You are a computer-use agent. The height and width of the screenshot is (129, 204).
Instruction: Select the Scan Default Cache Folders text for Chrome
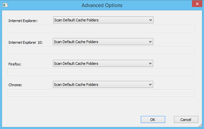click(x=76, y=85)
